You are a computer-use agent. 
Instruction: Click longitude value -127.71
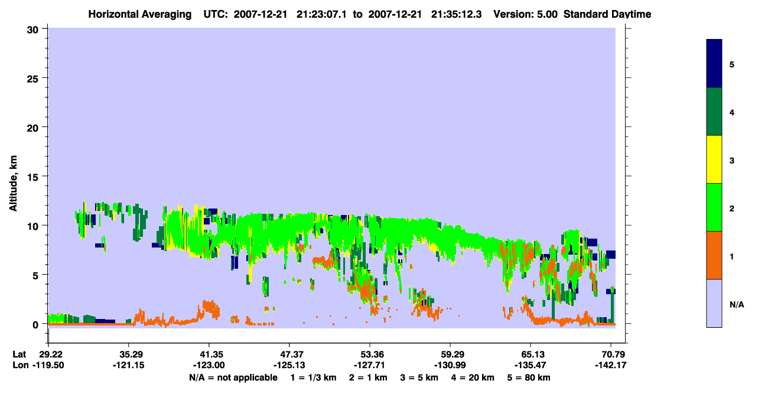pyautogui.click(x=370, y=365)
